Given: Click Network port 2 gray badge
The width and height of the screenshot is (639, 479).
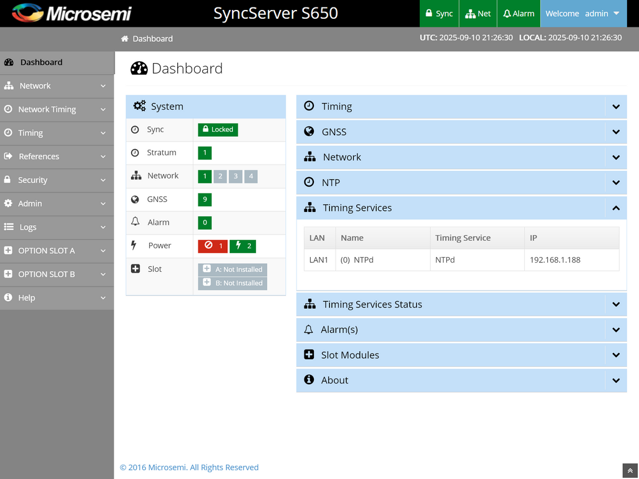Looking at the screenshot, I should 220,177.
